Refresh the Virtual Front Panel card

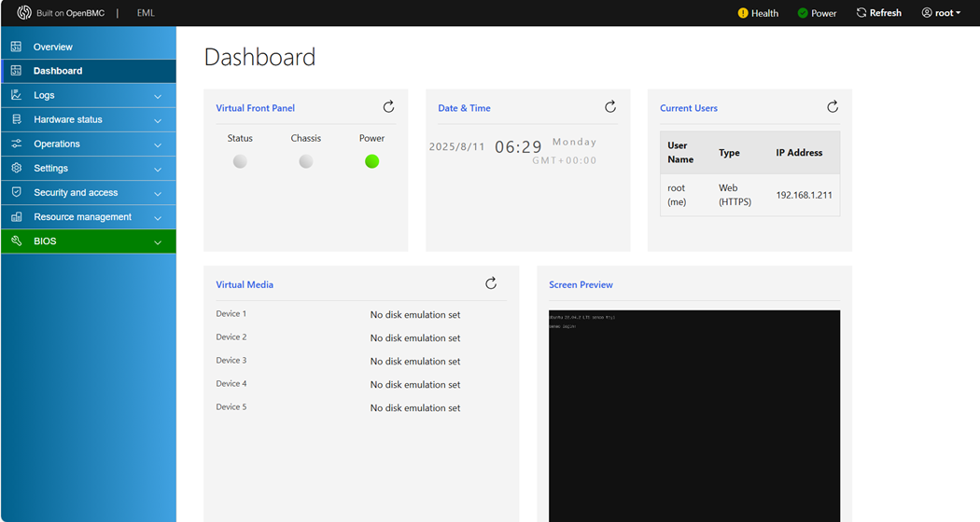pos(388,107)
